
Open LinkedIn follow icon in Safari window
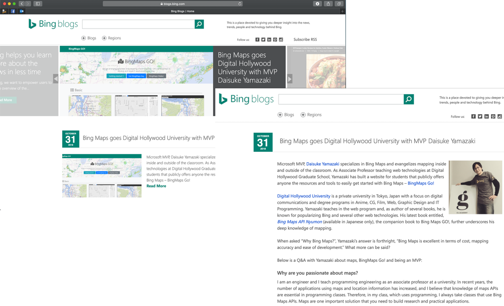pos(269,40)
